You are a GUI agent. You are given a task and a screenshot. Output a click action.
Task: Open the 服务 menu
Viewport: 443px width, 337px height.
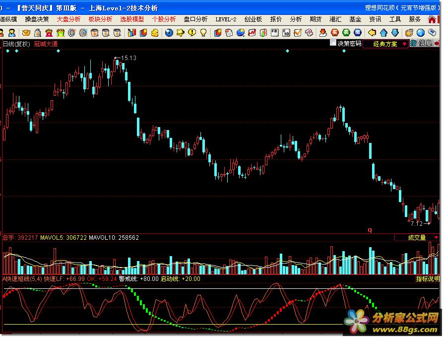[x=415, y=19]
